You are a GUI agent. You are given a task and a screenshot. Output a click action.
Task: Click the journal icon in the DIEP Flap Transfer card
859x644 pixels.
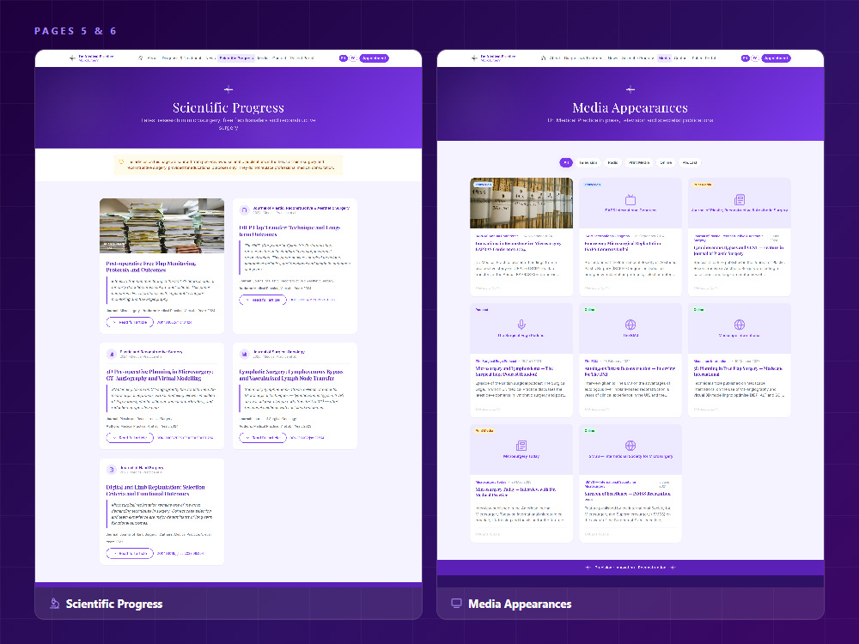[244, 210]
